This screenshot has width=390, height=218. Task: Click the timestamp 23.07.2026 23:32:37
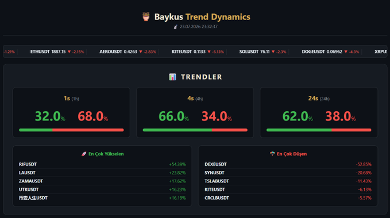199,26
